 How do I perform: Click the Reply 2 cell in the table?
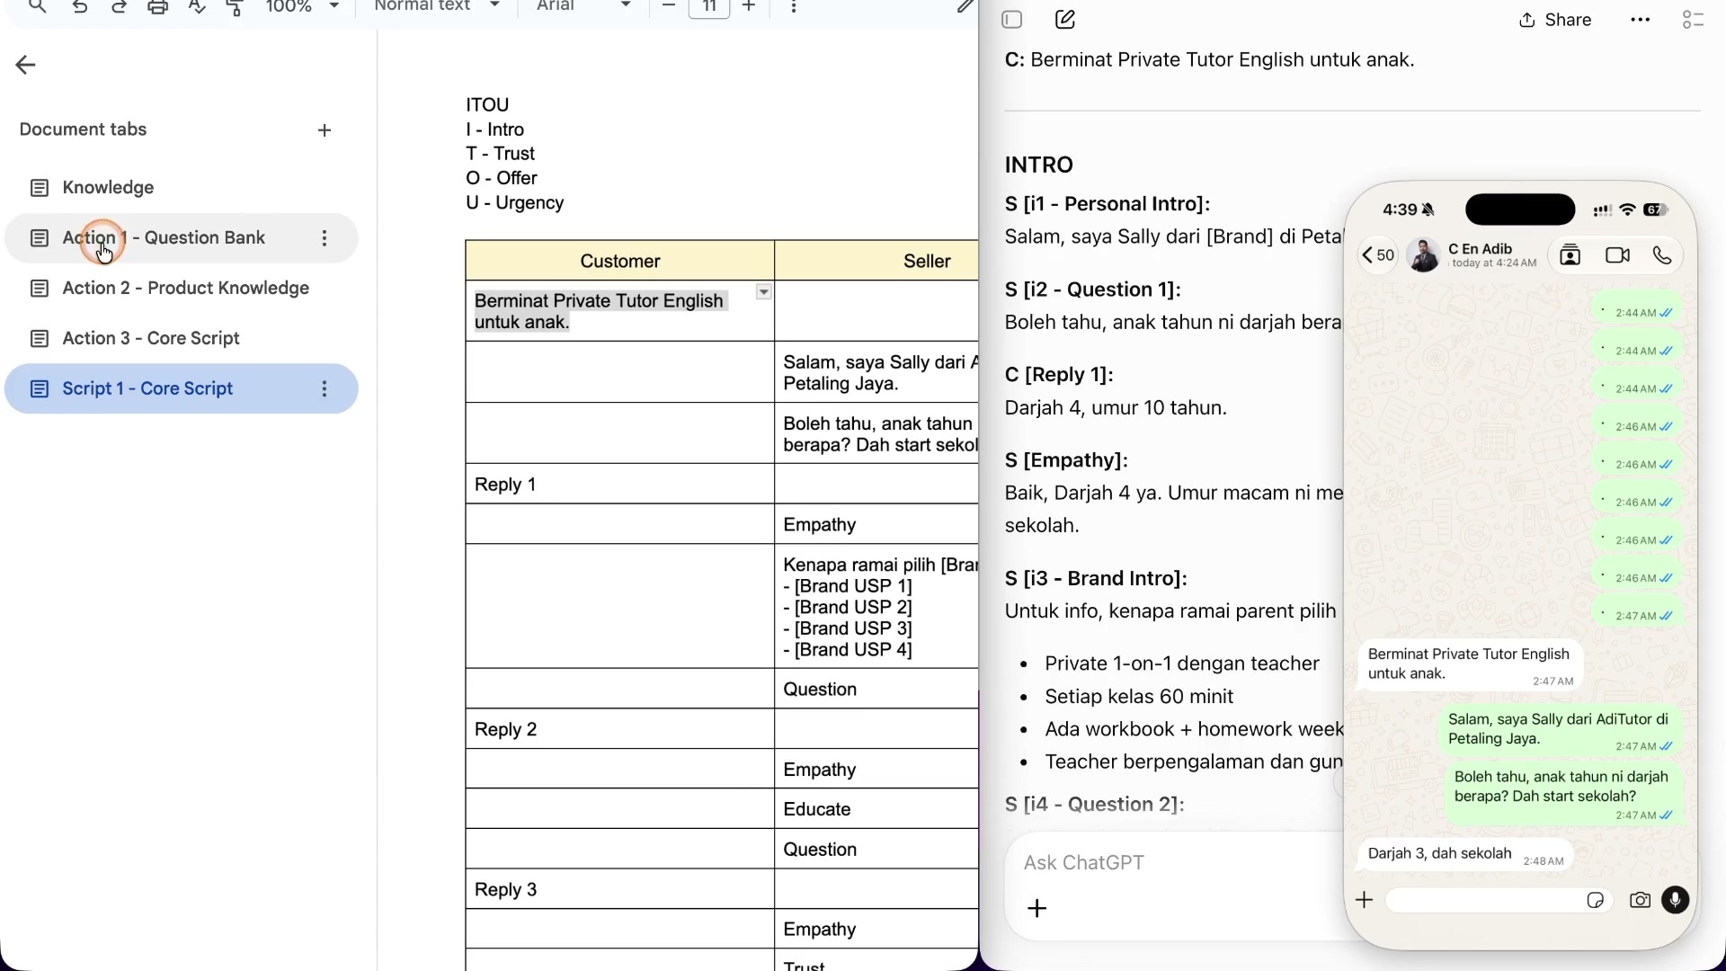coord(619,729)
